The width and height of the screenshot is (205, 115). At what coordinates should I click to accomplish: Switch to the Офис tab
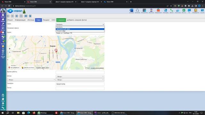coord(38,20)
